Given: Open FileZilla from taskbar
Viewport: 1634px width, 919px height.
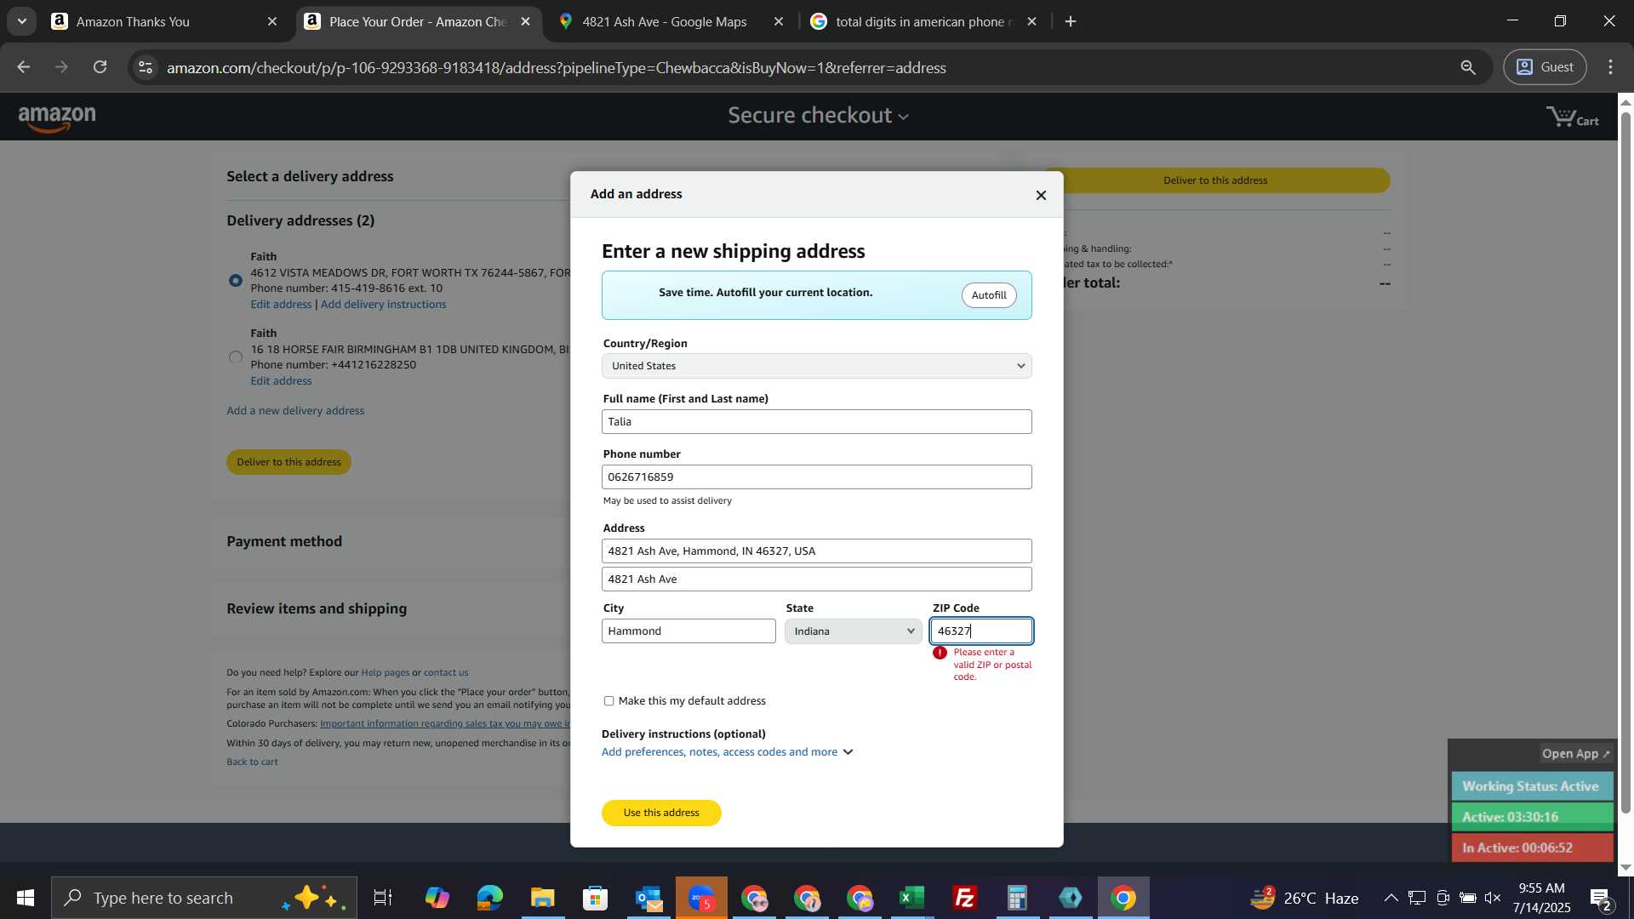Looking at the screenshot, I should (x=965, y=898).
